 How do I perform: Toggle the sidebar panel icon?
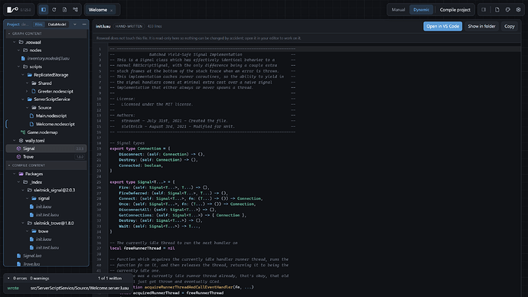(x=44, y=10)
